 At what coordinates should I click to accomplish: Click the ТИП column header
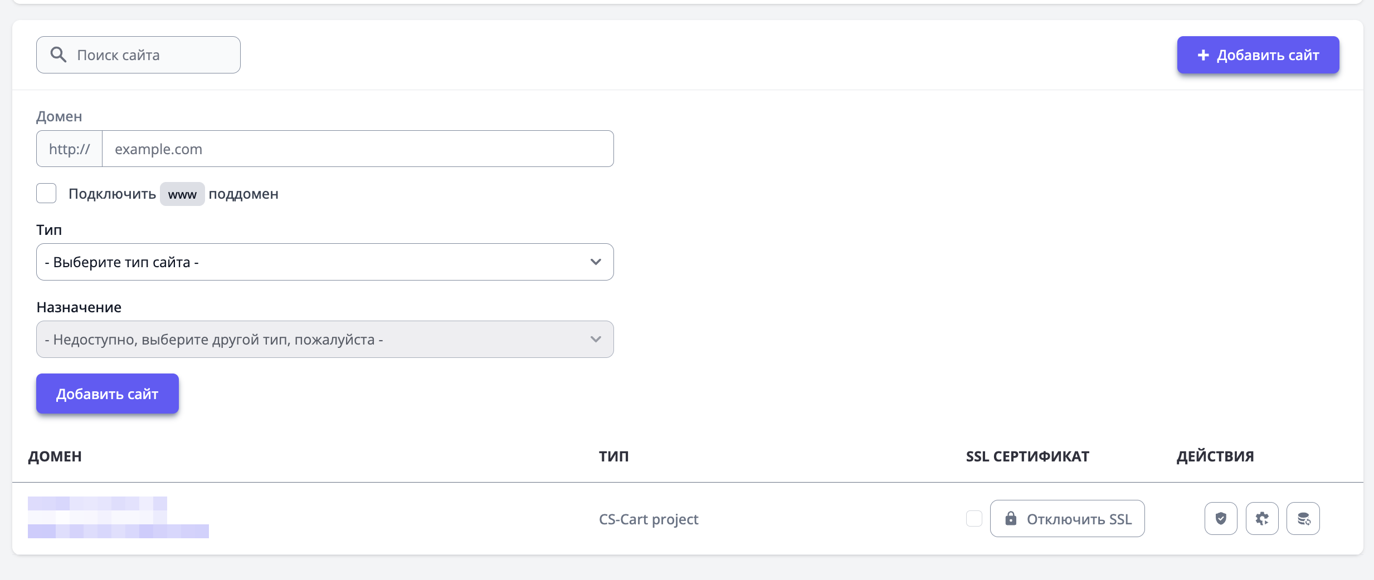point(613,456)
